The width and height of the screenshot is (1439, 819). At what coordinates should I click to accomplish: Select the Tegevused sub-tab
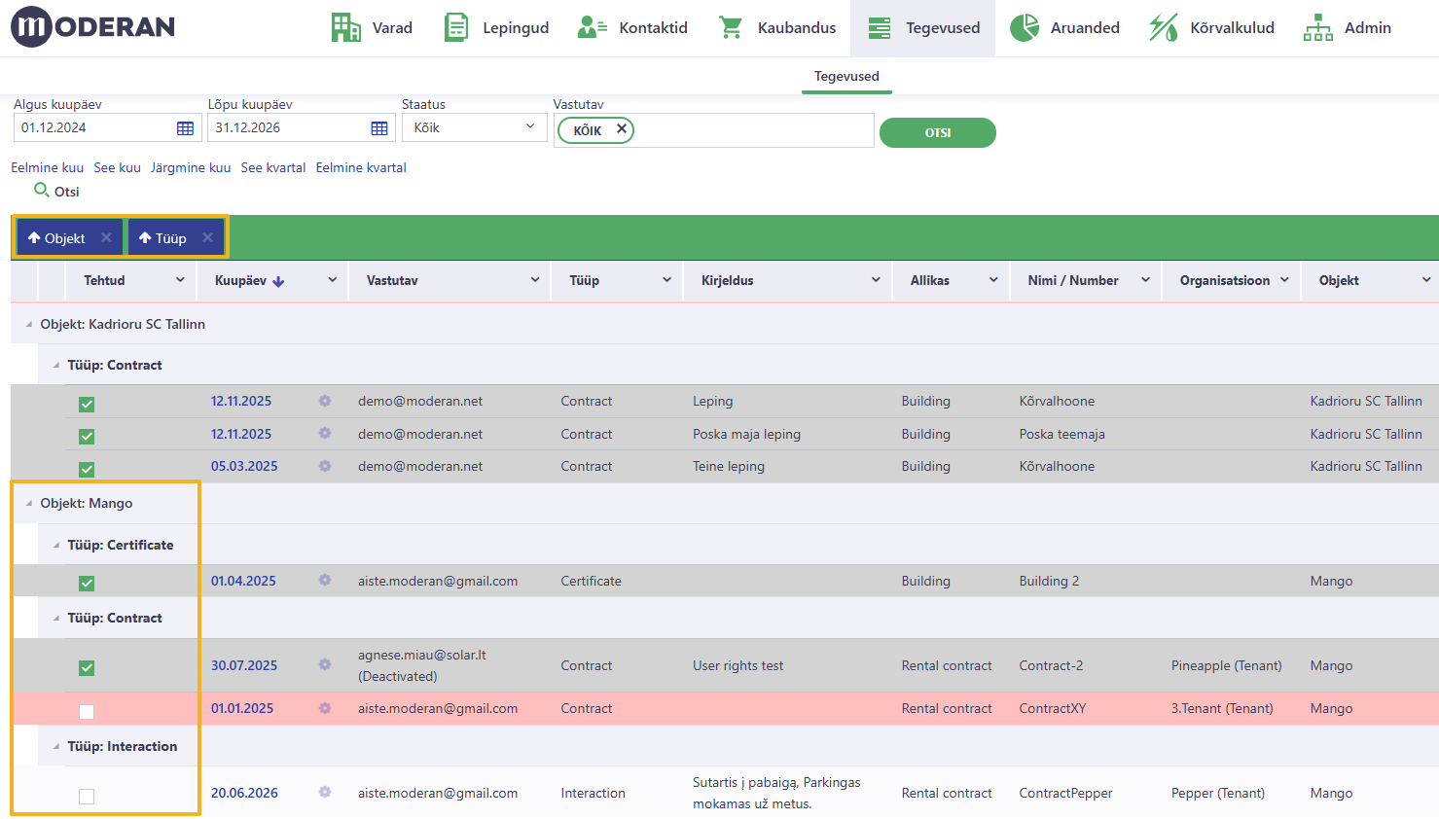(846, 76)
